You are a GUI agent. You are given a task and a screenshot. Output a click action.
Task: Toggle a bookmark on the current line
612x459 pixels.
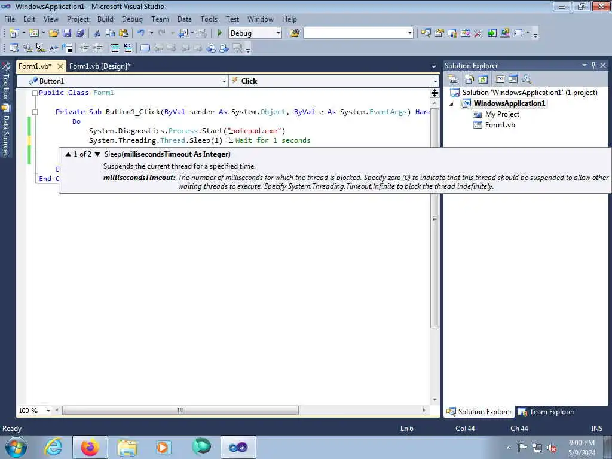click(145, 48)
